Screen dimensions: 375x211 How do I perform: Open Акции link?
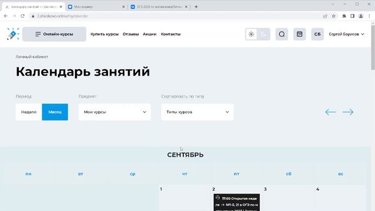point(149,34)
